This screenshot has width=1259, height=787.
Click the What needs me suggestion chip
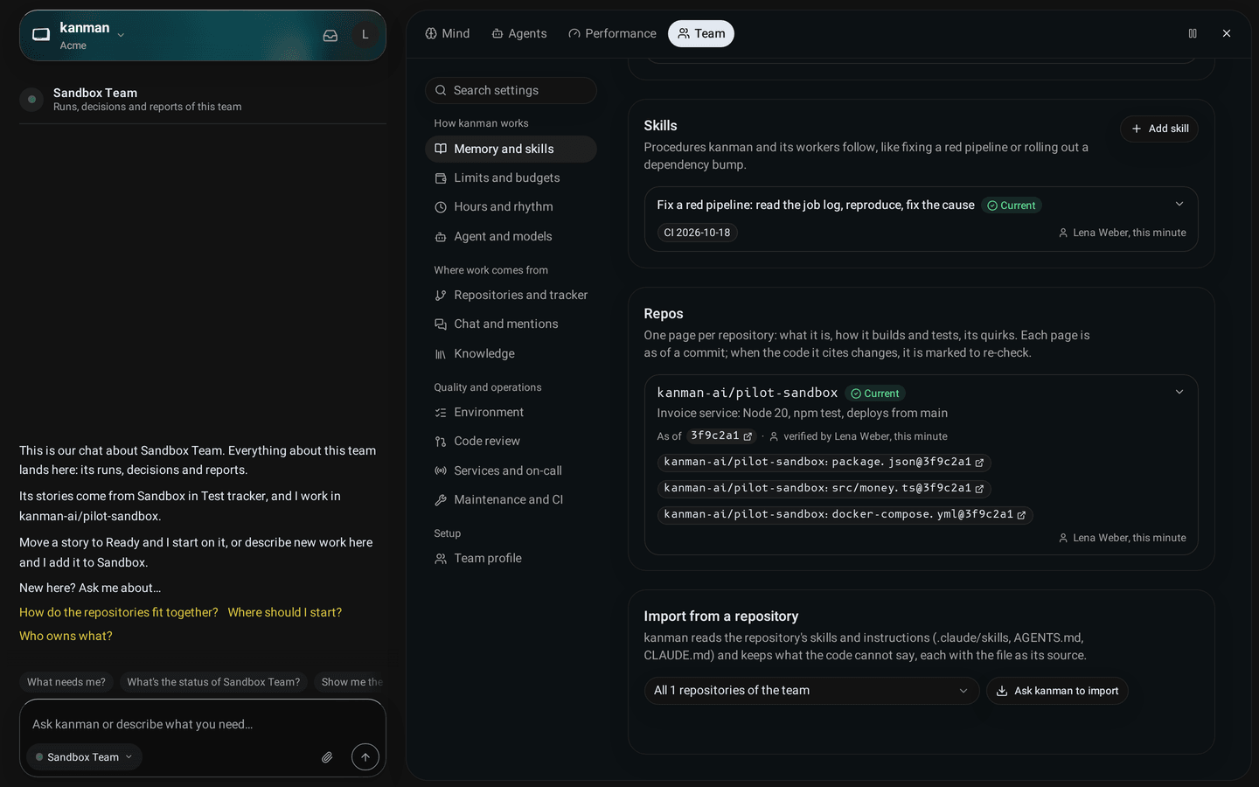(66, 682)
